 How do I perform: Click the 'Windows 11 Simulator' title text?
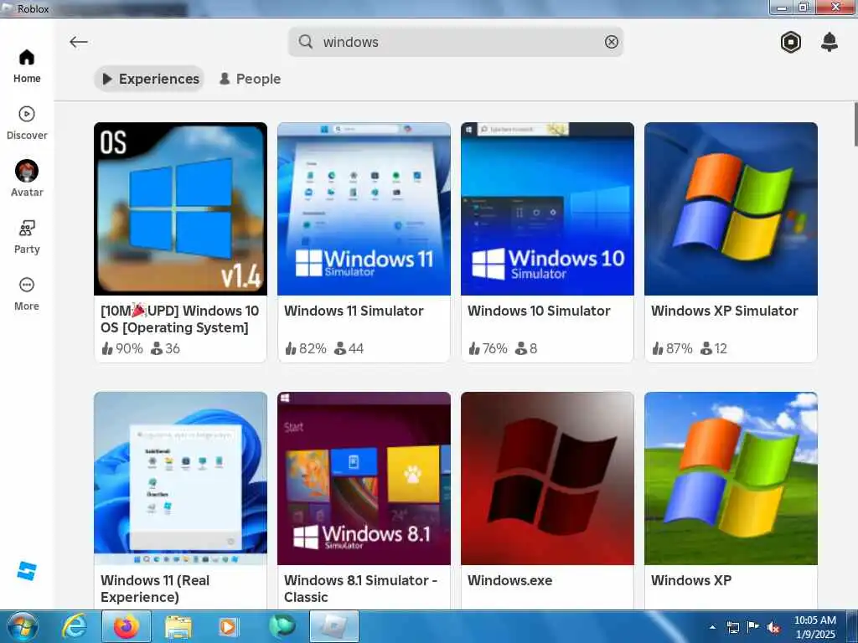tap(354, 311)
